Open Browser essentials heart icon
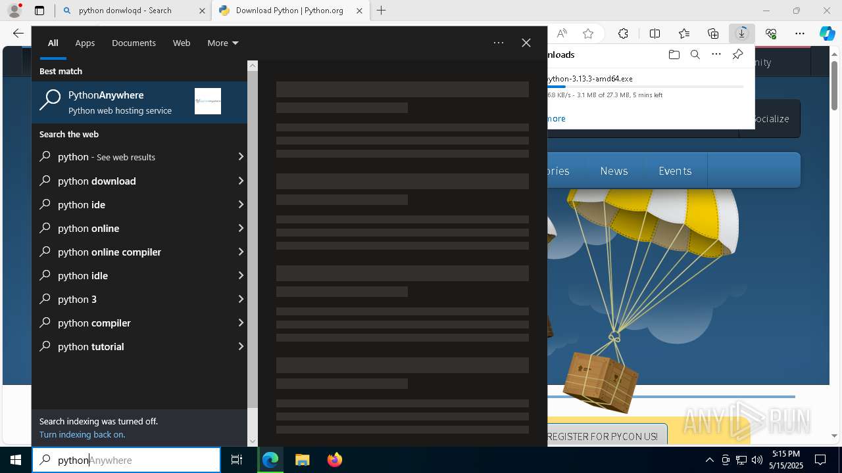The width and height of the screenshot is (842, 473). (x=771, y=34)
